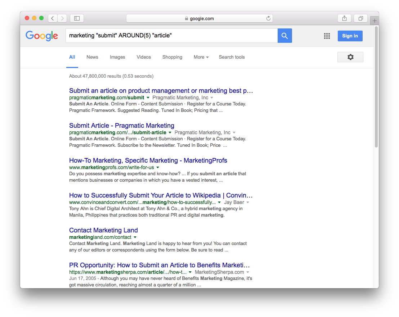The image size is (399, 317).
Task: Click the Safari back arrow
Action: 53,18
